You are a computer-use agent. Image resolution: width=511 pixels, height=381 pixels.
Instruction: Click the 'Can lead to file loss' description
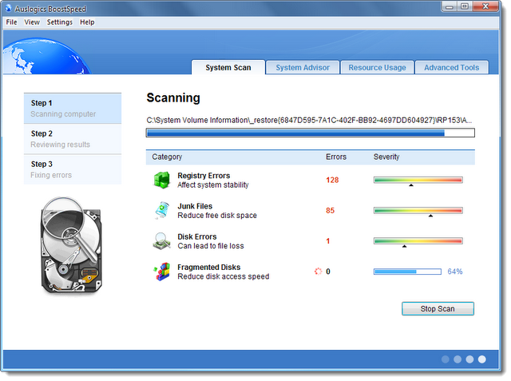tap(211, 246)
